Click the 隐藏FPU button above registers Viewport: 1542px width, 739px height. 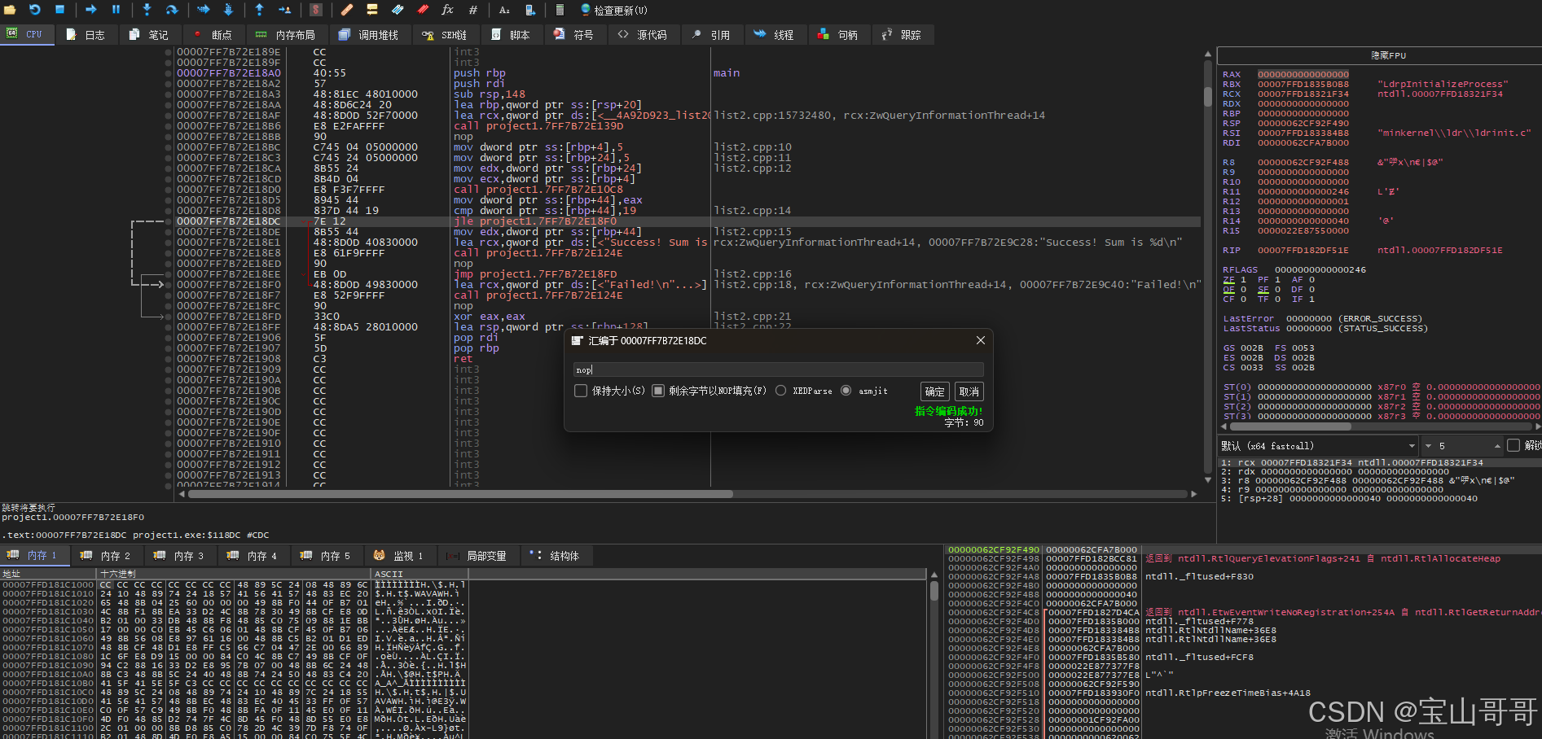(x=1388, y=55)
